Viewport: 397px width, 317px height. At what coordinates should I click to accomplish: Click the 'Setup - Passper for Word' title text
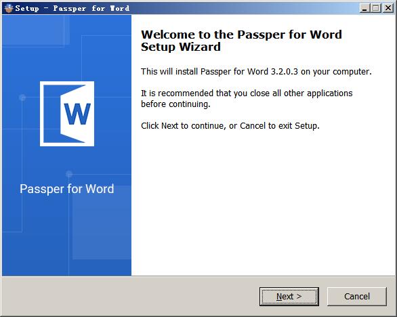click(72, 8)
